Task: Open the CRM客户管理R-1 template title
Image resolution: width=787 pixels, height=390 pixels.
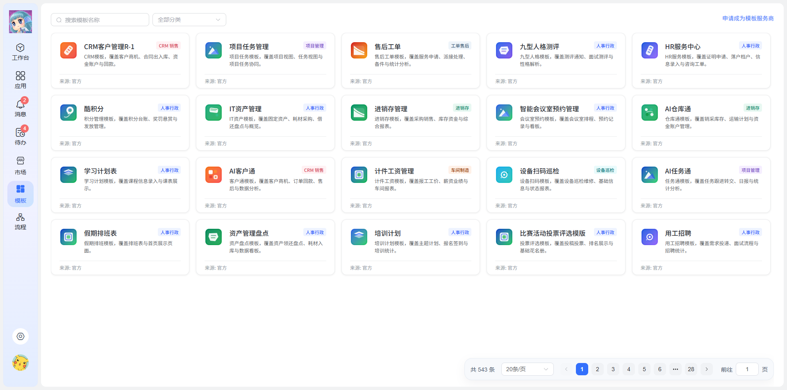Action: pyautogui.click(x=109, y=47)
